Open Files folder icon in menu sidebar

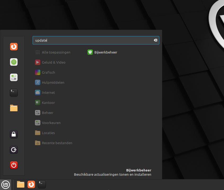pos(14,108)
